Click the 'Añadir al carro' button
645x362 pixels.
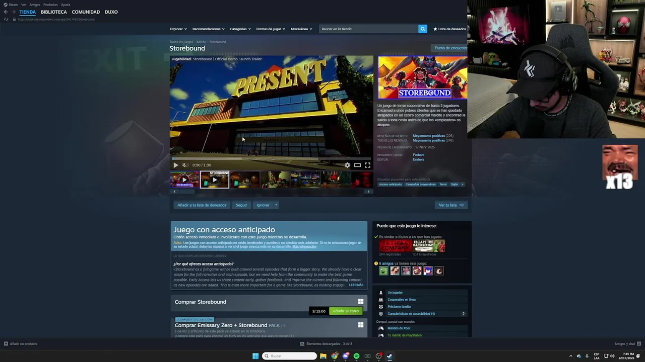[346, 311]
